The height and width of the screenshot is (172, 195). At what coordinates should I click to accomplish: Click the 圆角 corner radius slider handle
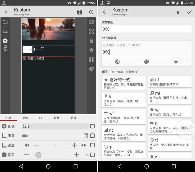(38, 155)
